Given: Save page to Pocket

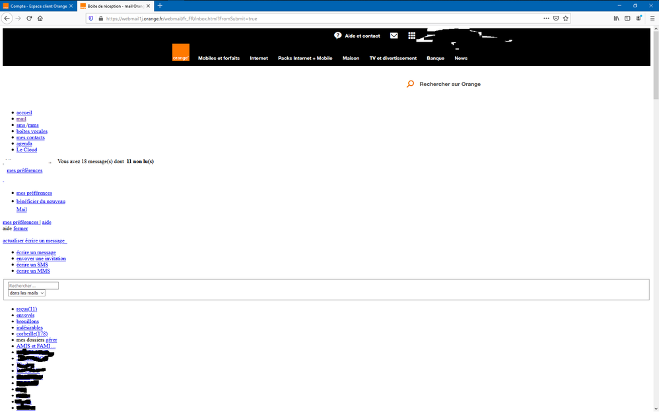Looking at the screenshot, I should point(556,18).
